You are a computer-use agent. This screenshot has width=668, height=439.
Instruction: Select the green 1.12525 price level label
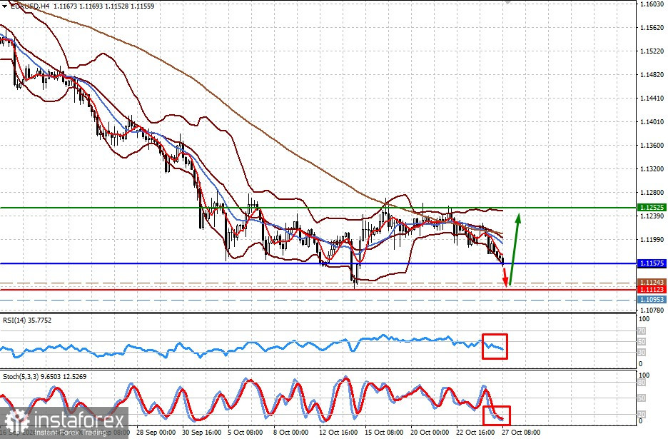coord(652,208)
